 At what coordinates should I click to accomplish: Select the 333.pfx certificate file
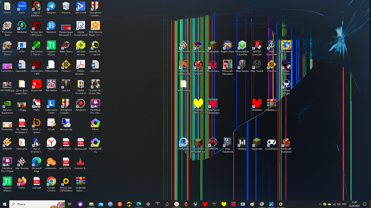pyautogui.click(x=51, y=124)
